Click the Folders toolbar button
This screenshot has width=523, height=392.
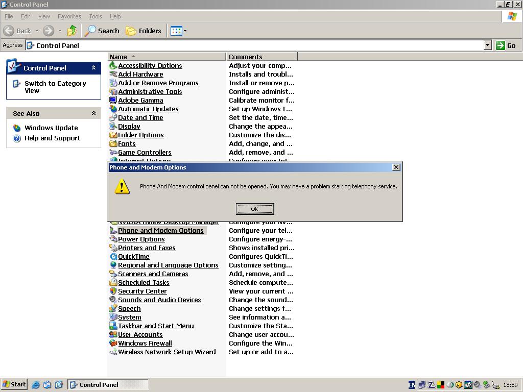[x=144, y=31]
